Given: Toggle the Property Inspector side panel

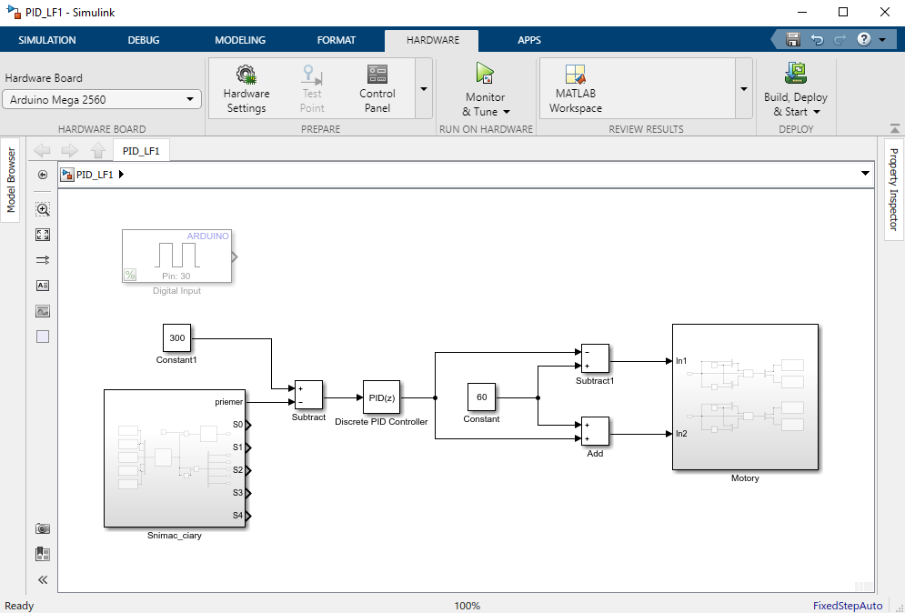Looking at the screenshot, I should pyautogui.click(x=893, y=189).
